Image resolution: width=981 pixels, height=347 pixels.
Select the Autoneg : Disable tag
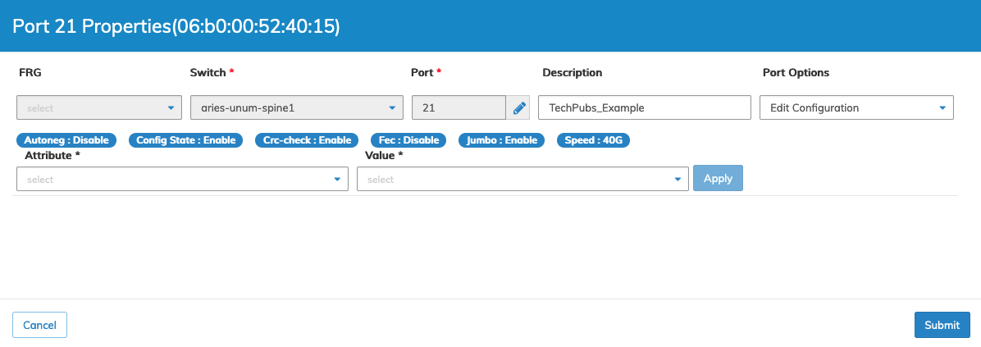pos(66,140)
